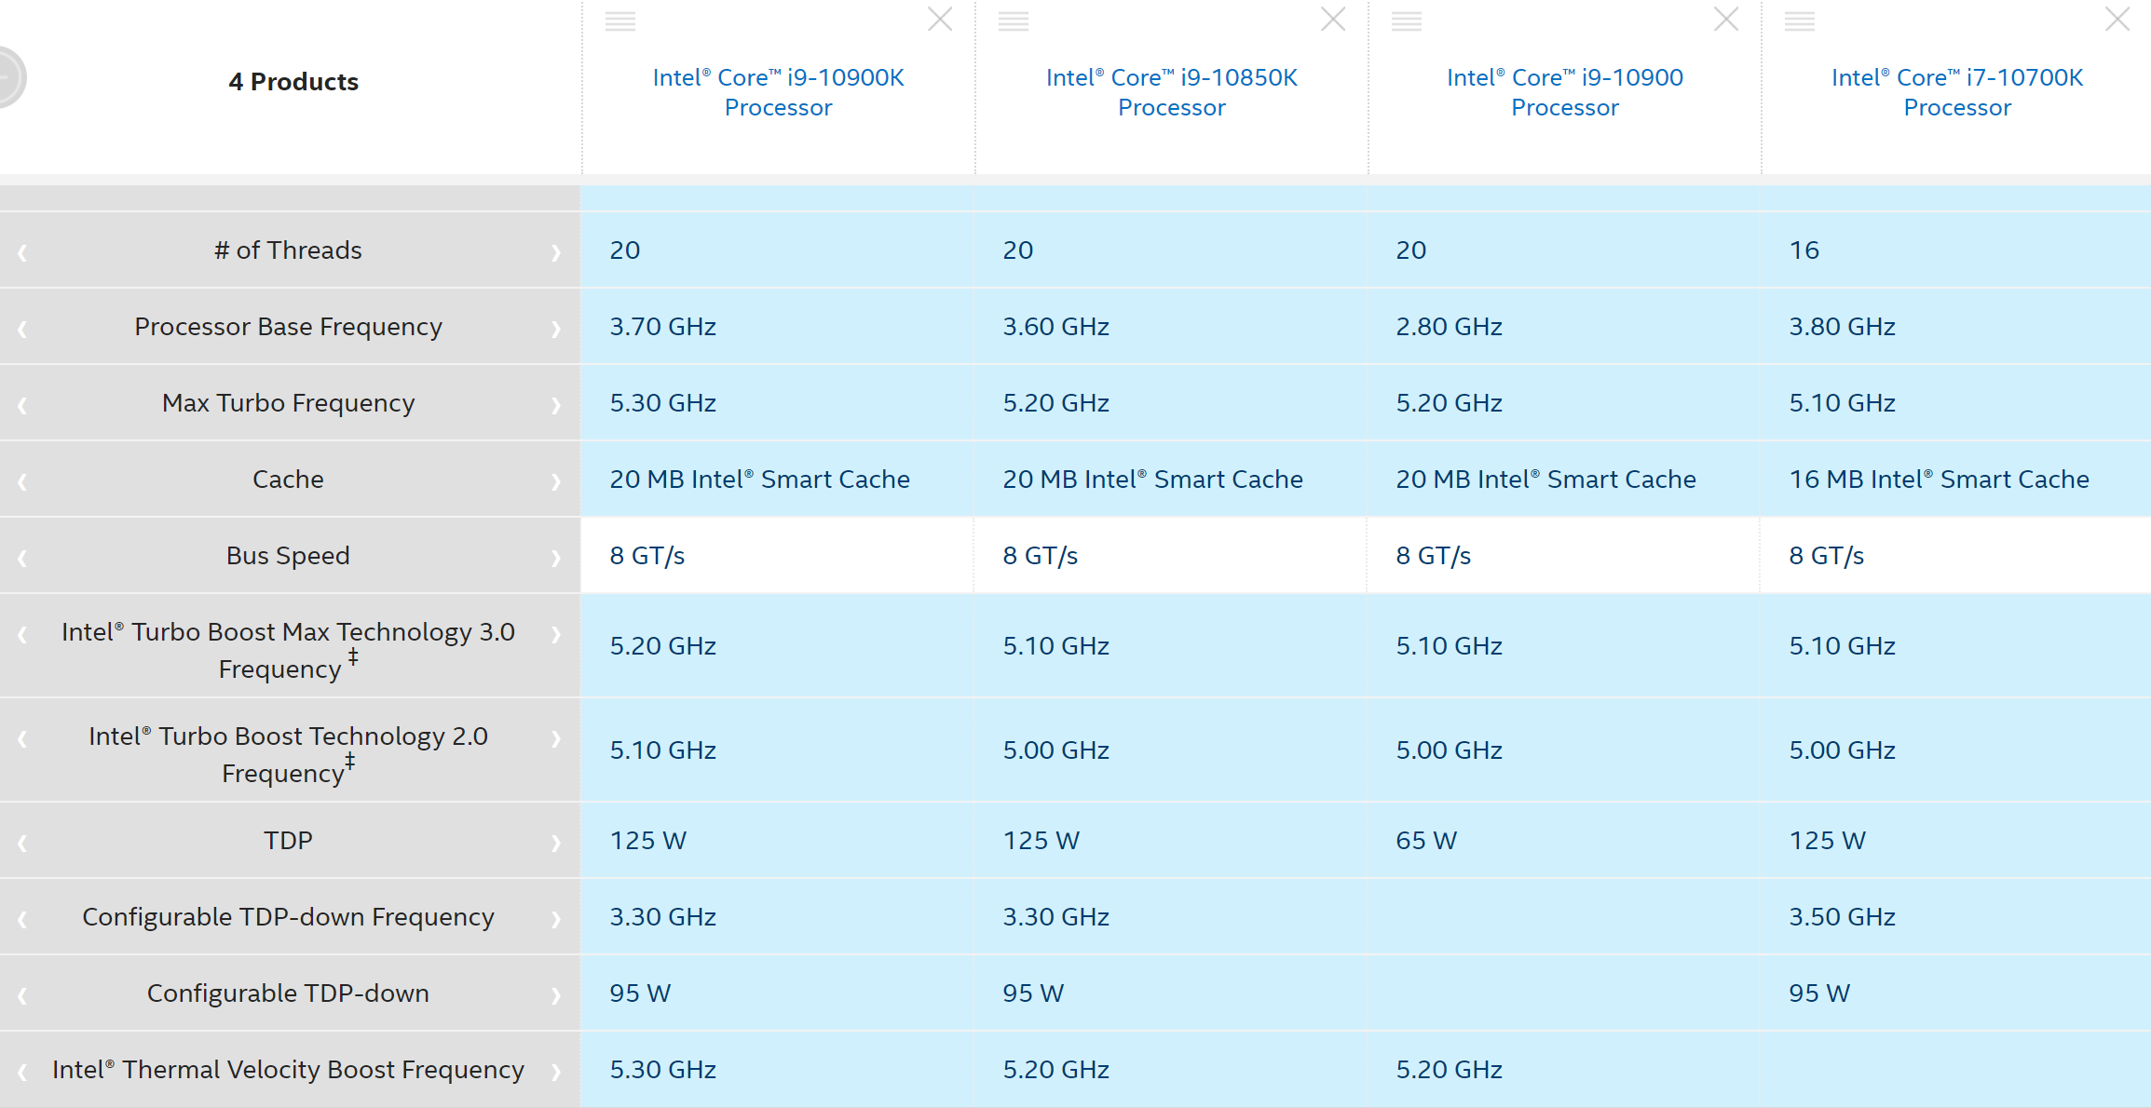Click the right chevron on # of Threads row
Viewport: 2151px width, 1108px height.
[556, 252]
